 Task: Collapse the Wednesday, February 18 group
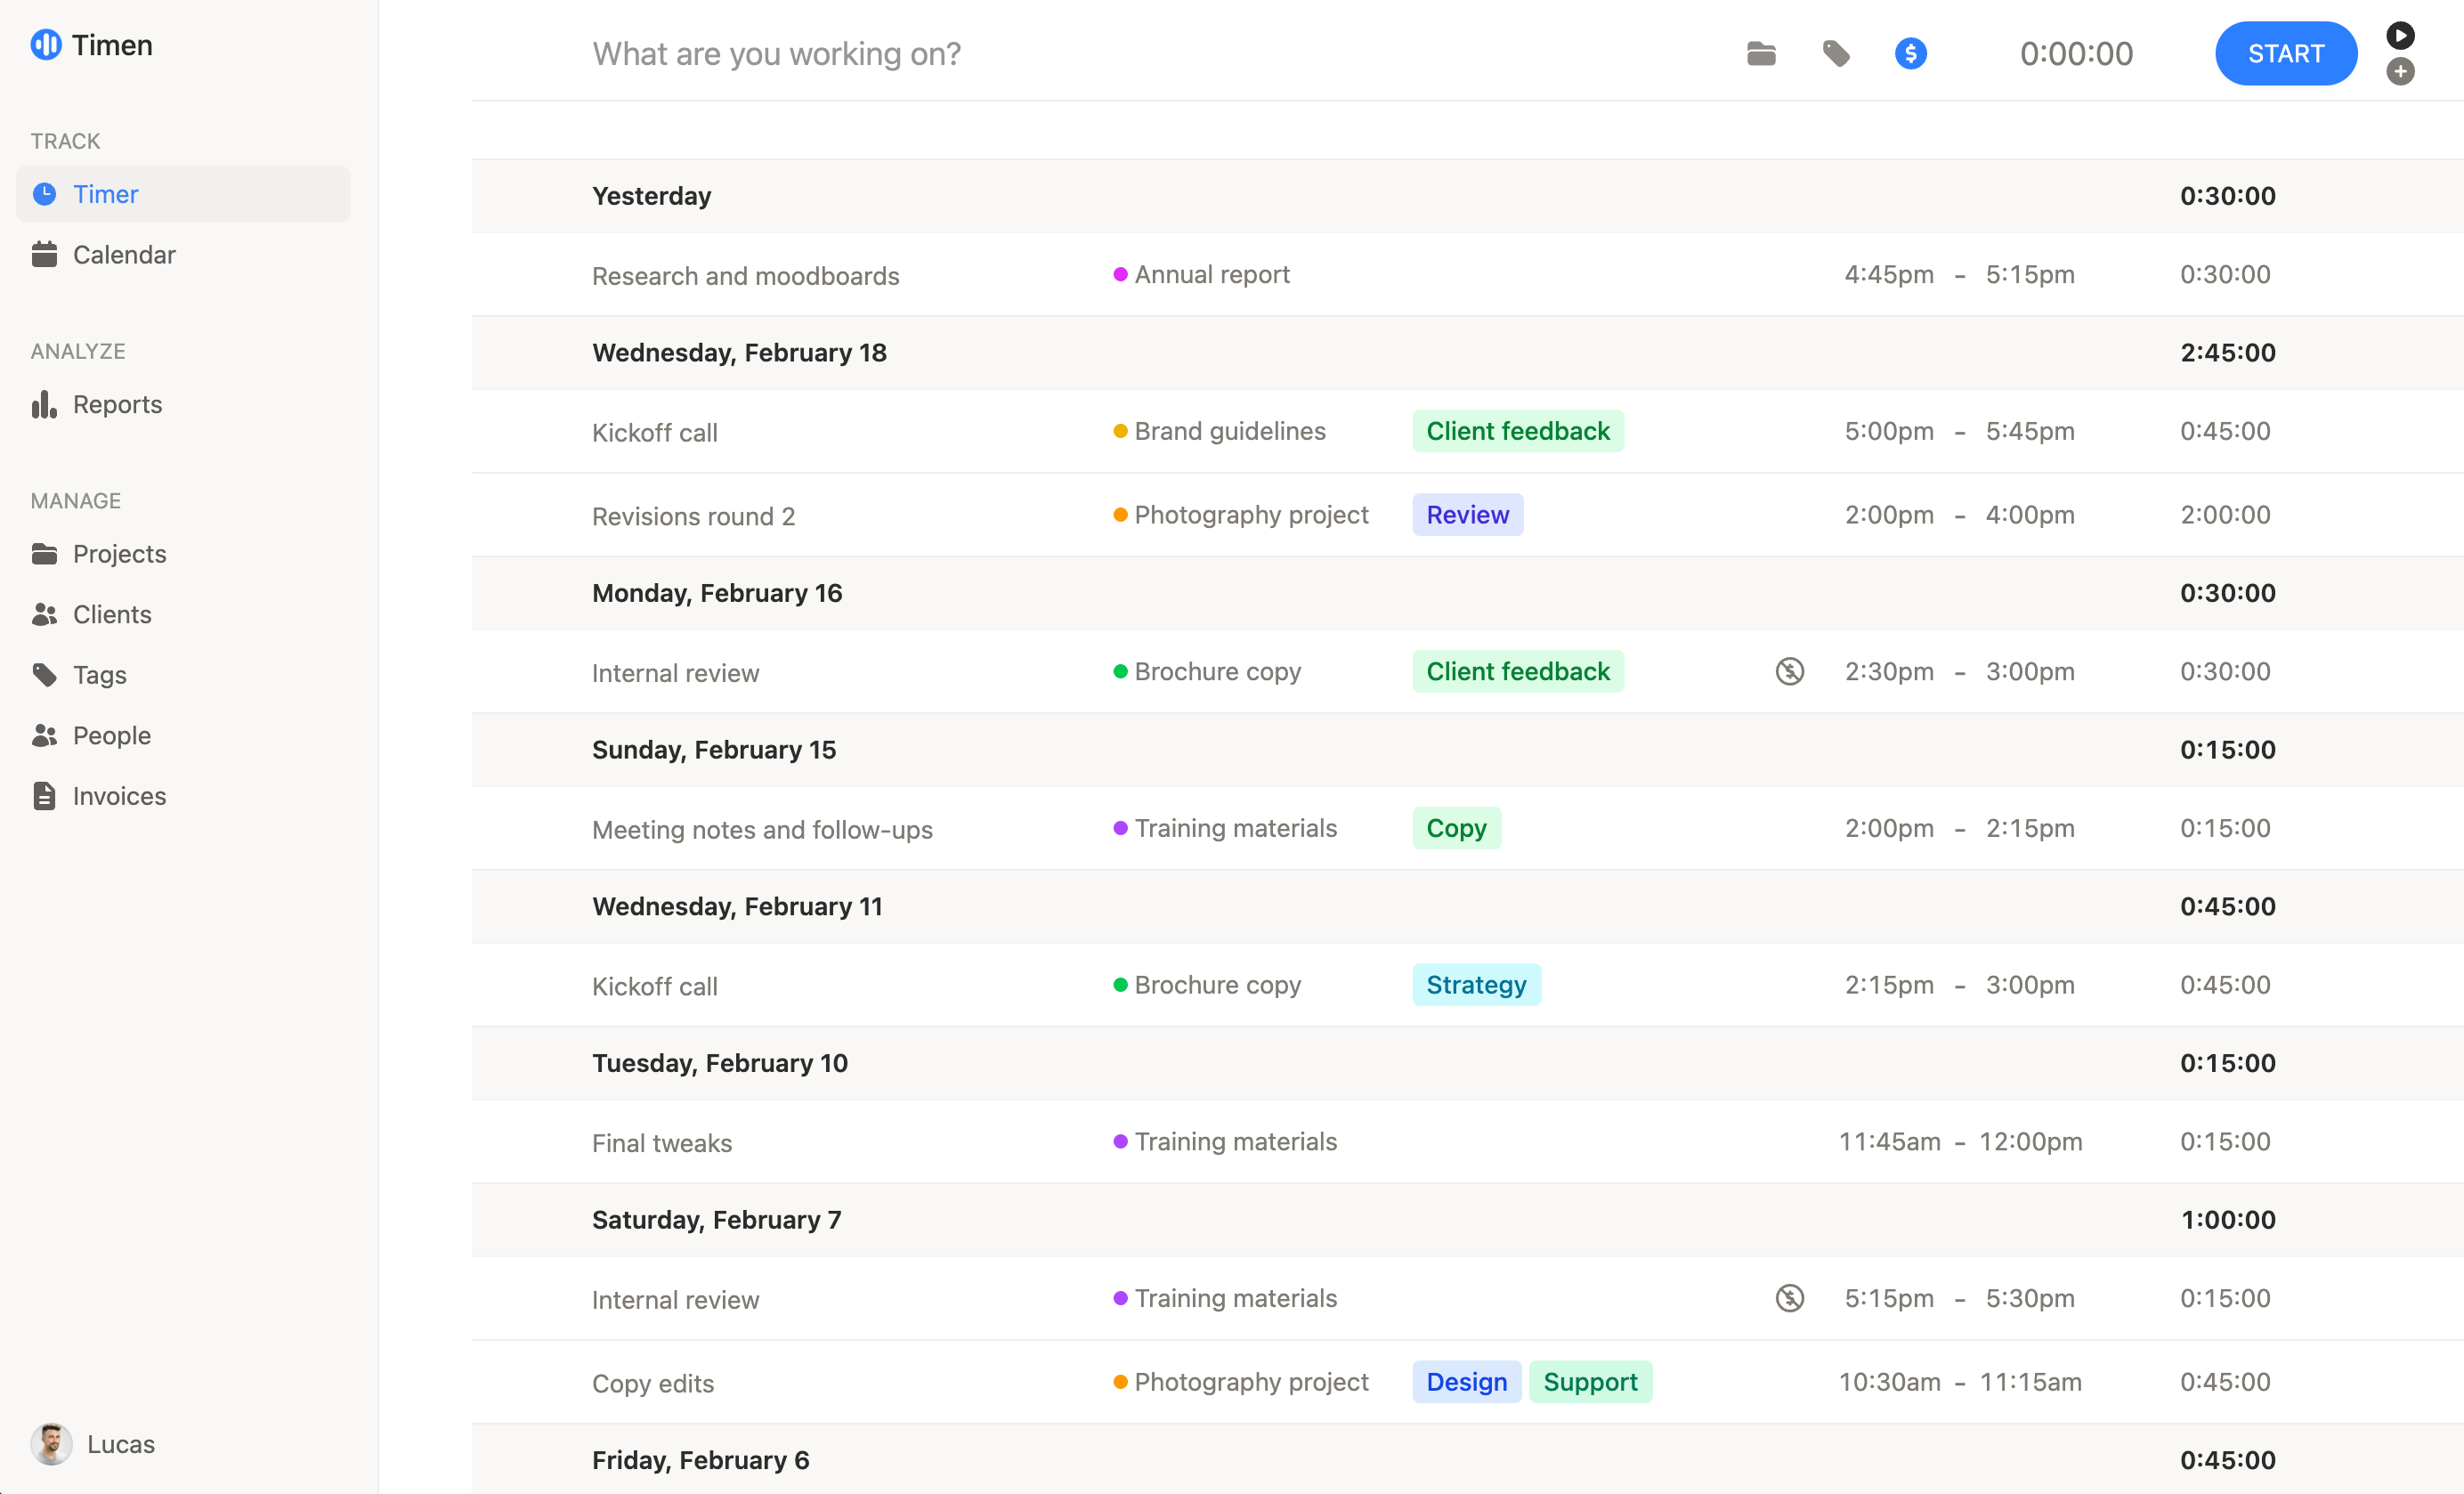pyautogui.click(x=738, y=352)
